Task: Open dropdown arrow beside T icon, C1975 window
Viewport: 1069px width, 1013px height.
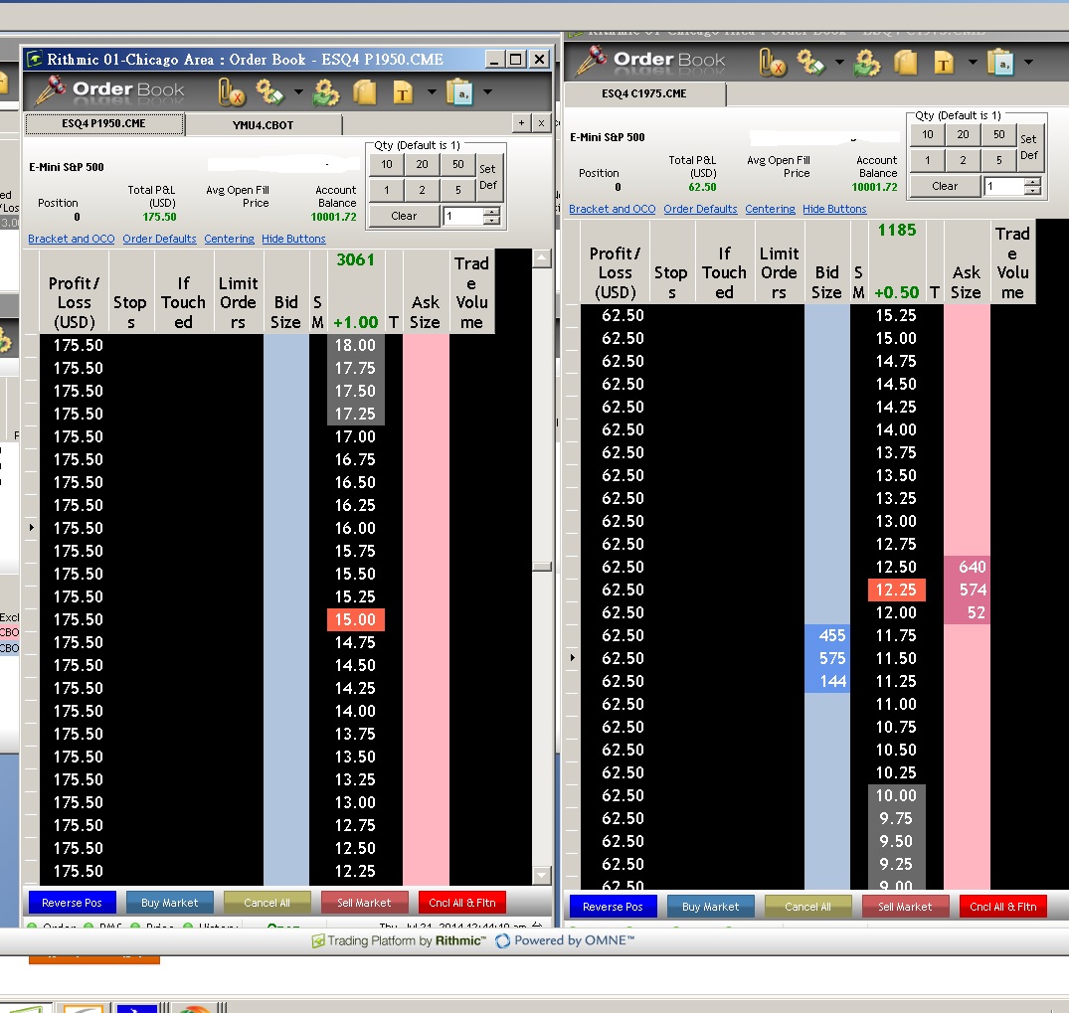Action: [x=973, y=62]
